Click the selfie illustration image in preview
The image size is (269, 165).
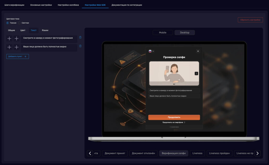[174, 73]
